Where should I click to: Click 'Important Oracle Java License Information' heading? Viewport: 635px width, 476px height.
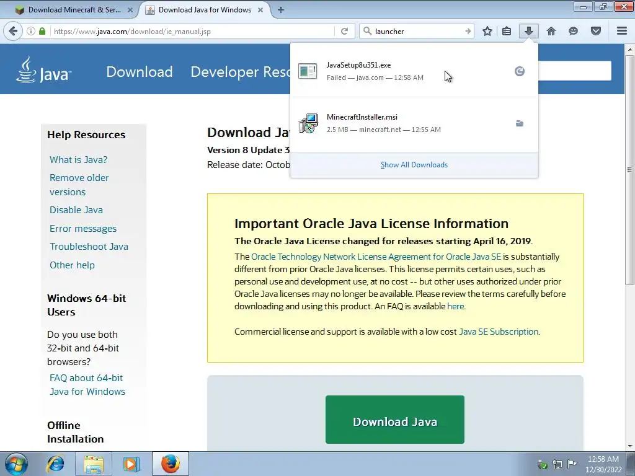(x=371, y=223)
